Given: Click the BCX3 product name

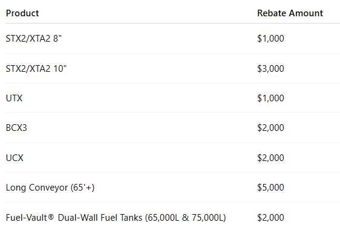Looking at the screenshot, I should (x=16, y=128).
